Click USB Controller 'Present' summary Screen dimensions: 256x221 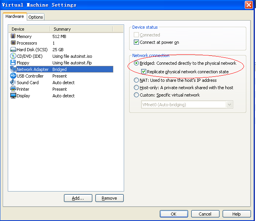[60, 76]
